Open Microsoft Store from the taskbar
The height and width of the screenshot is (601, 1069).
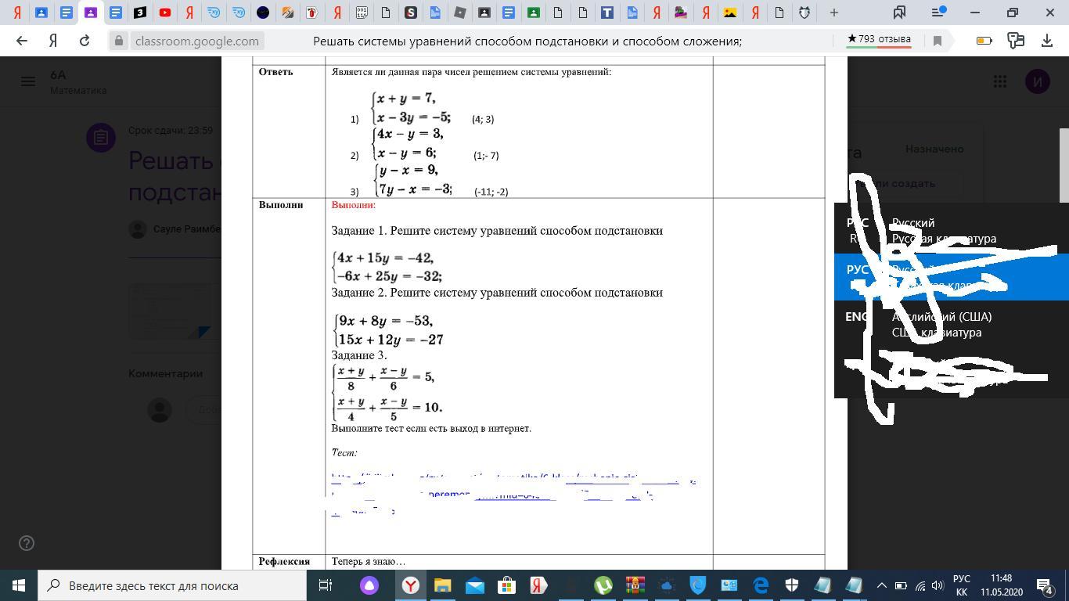[x=506, y=585]
